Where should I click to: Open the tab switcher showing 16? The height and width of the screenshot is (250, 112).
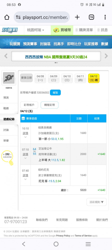point(91,17)
